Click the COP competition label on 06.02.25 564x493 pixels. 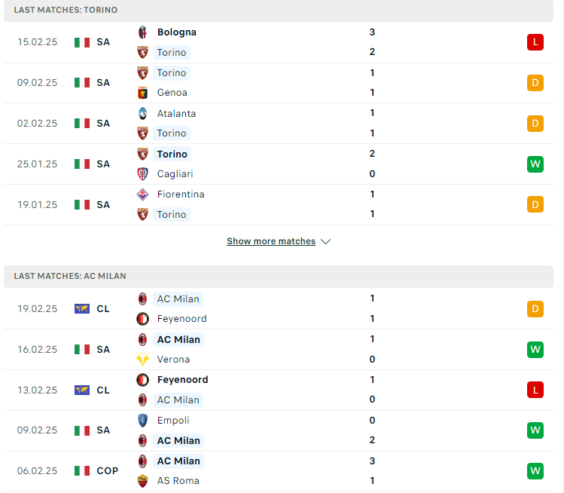[108, 471]
